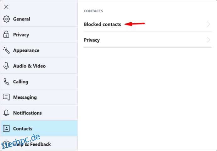The width and height of the screenshot is (217, 151).
Task: Select the Messaging label in the sidebar
Action: 25,97
